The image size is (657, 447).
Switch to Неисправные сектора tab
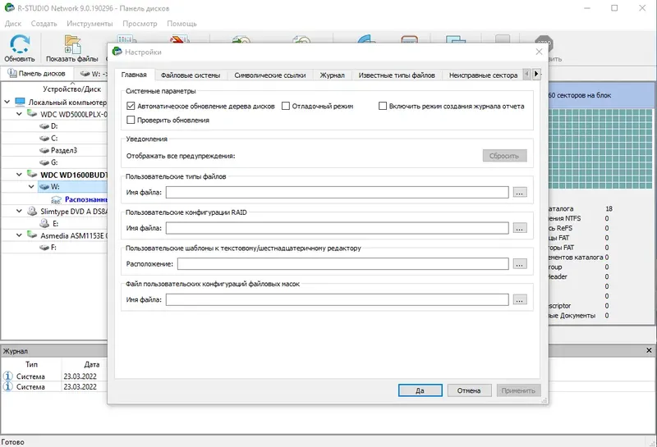483,75
